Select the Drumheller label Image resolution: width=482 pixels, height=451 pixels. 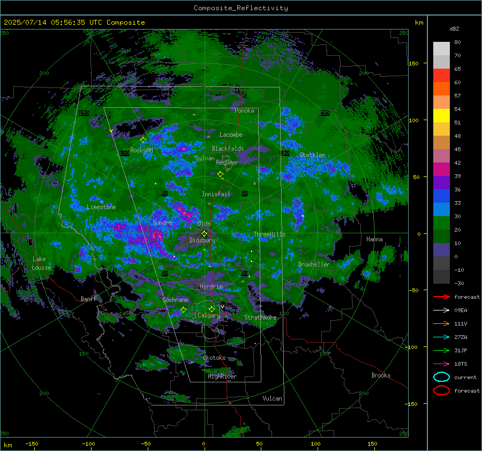coord(314,264)
